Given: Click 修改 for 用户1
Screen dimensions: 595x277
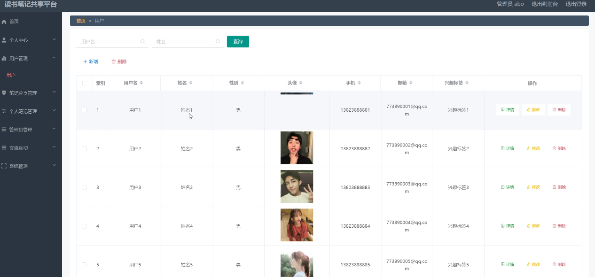Looking at the screenshot, I should [x=533, y=110].
